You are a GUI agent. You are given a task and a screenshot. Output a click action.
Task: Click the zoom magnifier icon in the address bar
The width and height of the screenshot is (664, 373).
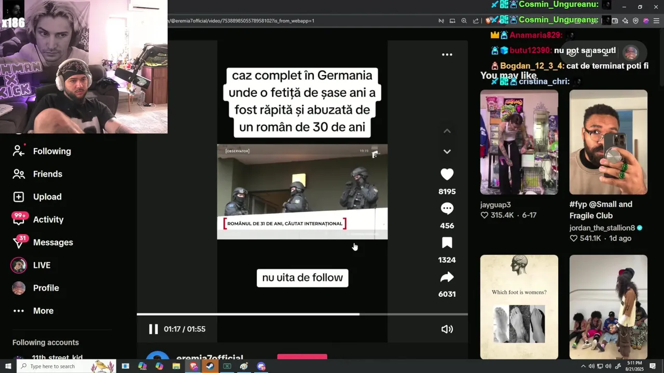click(464, 21)
